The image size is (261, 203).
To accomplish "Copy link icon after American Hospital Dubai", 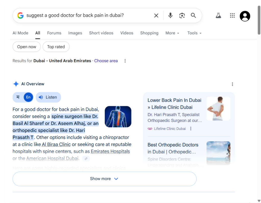I will click(x=86, y=159).
